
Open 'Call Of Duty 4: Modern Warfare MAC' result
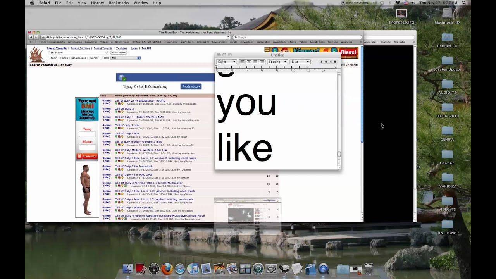139,117
